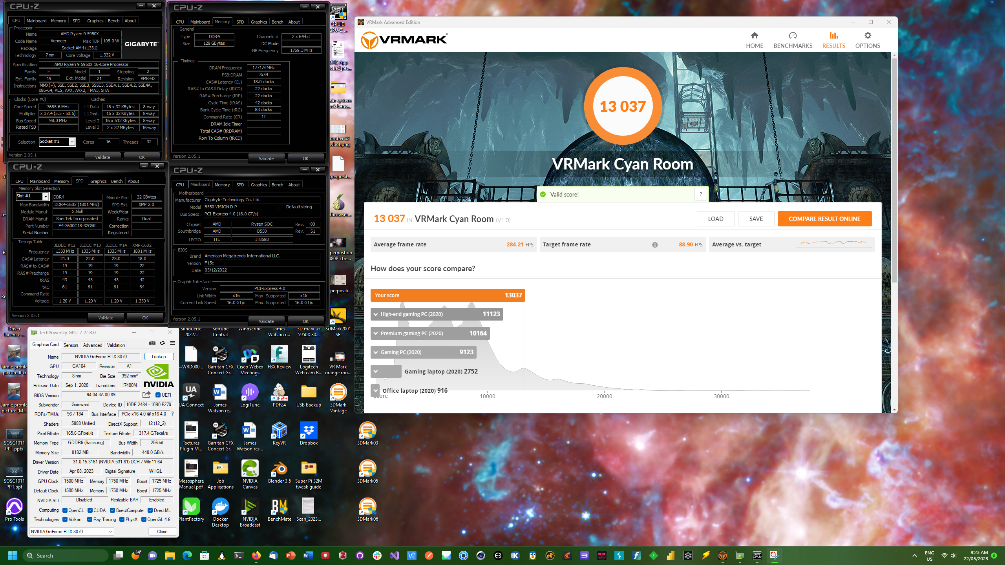
Task: Expand Gaming PC (2020) comparison row
Action: pyautogui.click(x=376, y=352)
